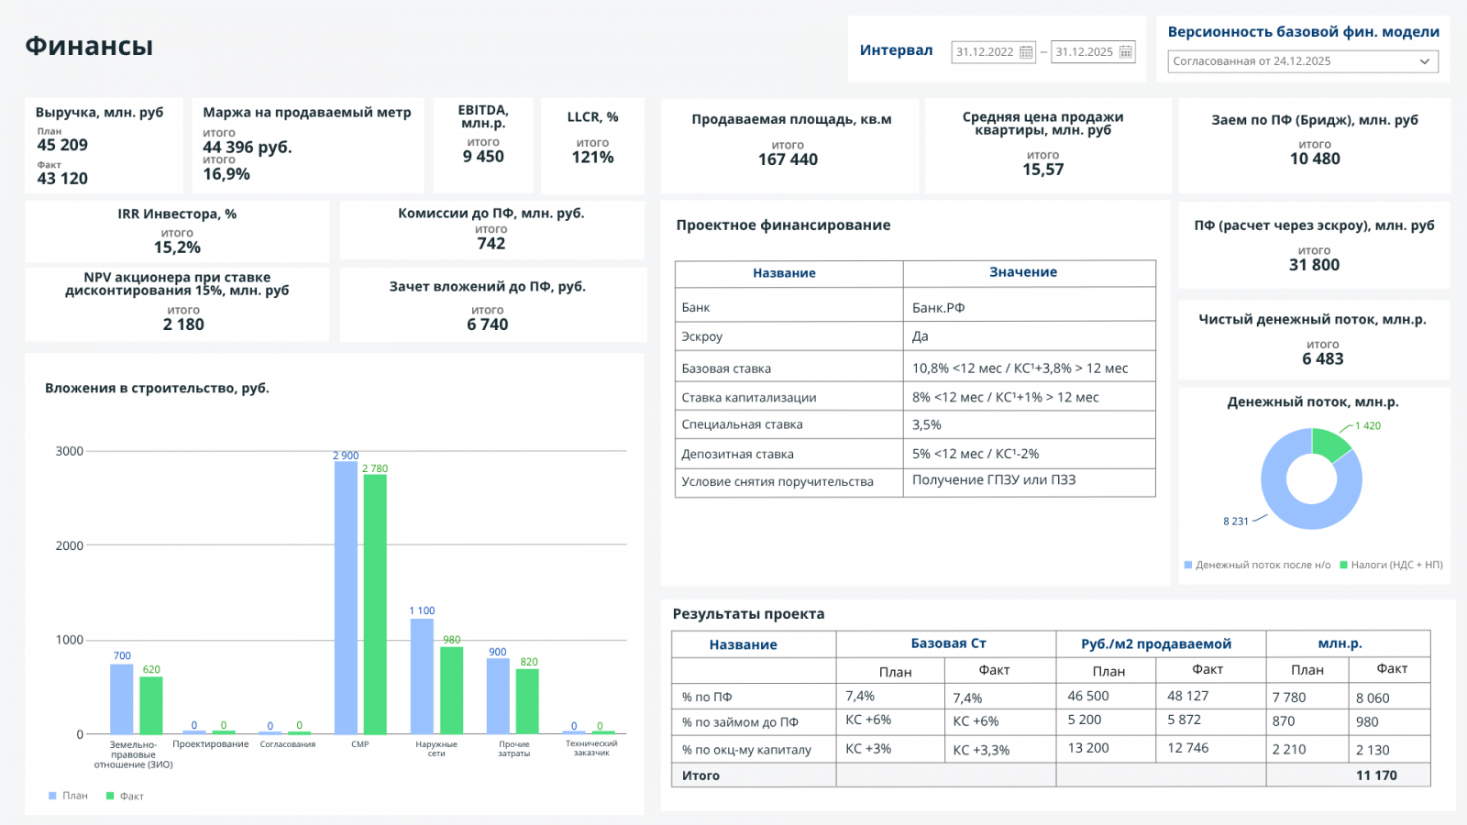This screenshot has height=825, width=1467.
Task: Click the млн.р. column header in results
Action: [1340, 643]
